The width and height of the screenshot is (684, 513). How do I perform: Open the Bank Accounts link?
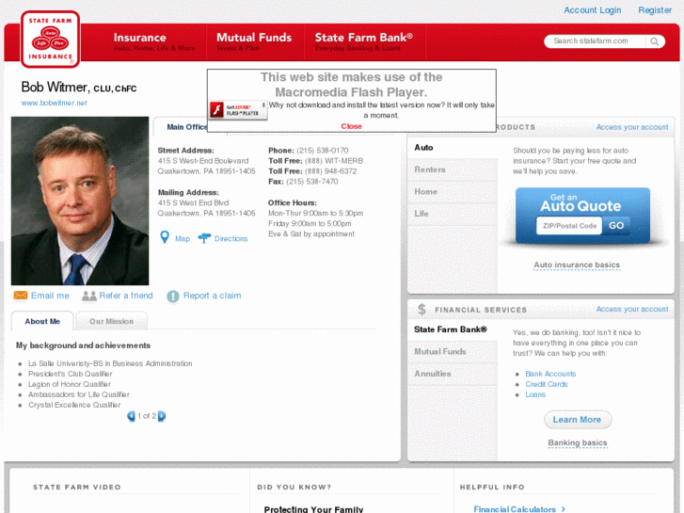(550, 374)
